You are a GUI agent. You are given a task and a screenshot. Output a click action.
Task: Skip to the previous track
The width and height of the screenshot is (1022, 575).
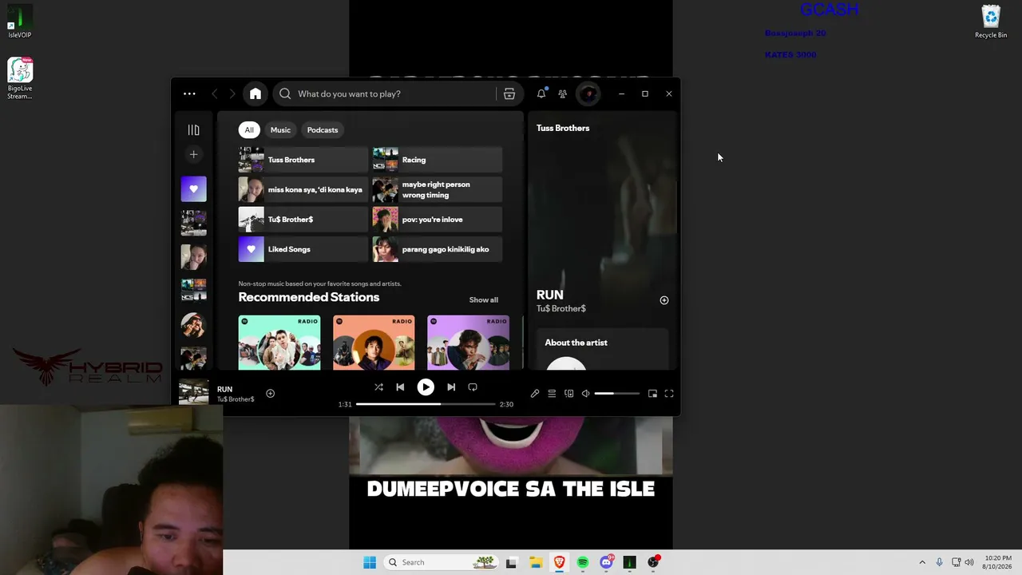coord(400,387)
